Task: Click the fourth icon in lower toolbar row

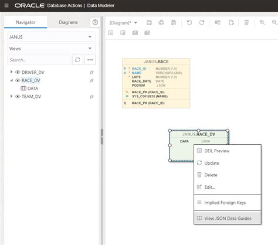Action: pyautogui.click(x=147, y=33)
